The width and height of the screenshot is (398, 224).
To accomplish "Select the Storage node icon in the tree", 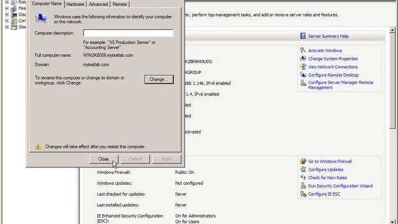I will click(14, 27).
